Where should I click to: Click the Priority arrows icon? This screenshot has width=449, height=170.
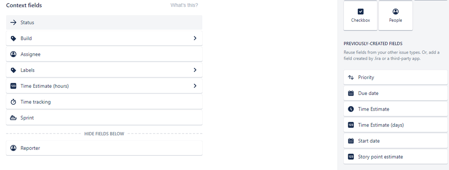(351, 77)
